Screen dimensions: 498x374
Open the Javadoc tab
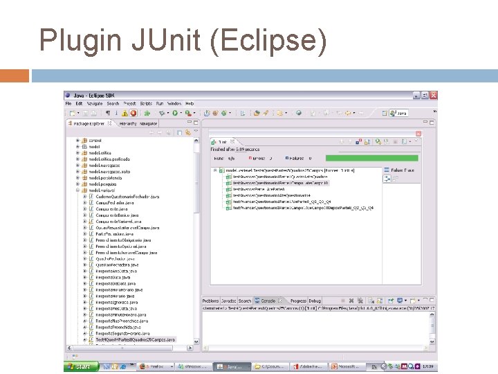click(228, 301)
